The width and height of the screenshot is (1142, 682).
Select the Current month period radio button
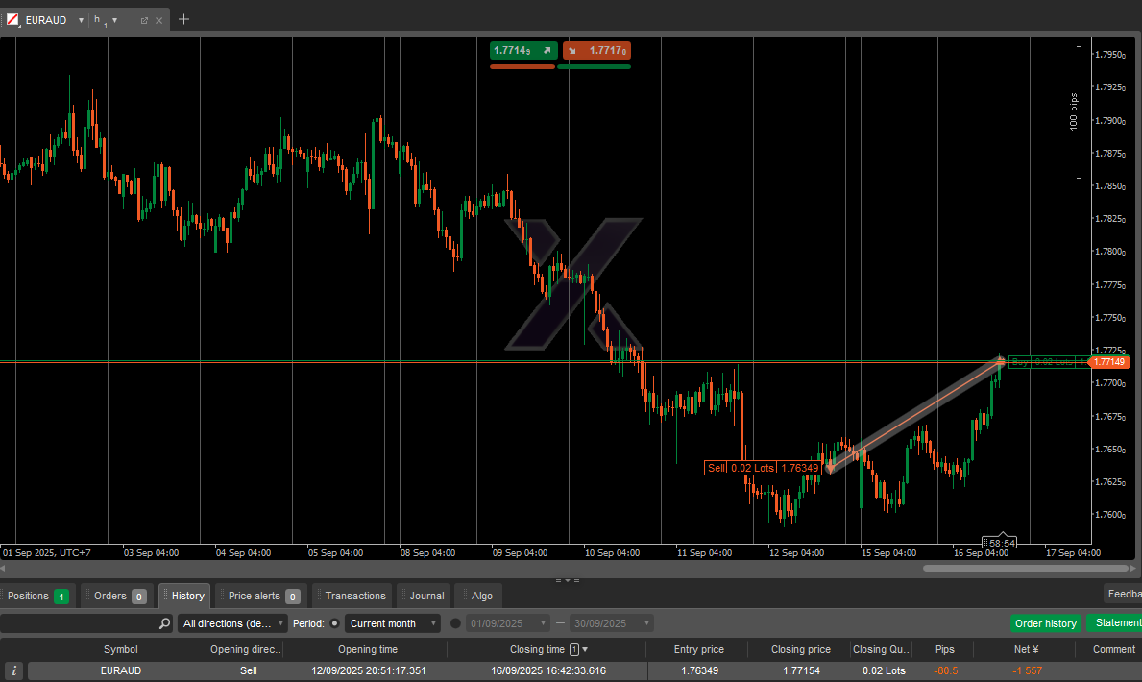pos(334,623)
